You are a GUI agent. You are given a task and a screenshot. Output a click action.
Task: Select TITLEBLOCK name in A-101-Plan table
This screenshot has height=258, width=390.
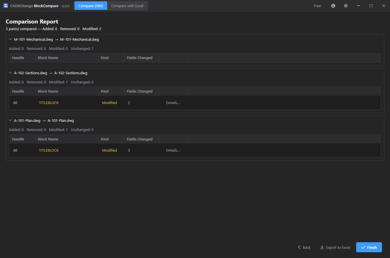49,150
